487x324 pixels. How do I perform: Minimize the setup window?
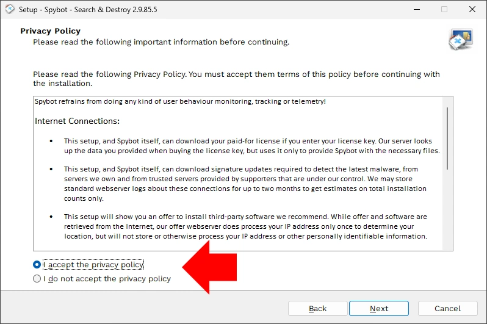click(417, 9)
